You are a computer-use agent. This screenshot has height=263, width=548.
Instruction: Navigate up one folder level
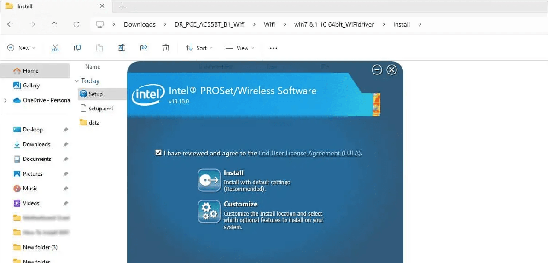54,24
